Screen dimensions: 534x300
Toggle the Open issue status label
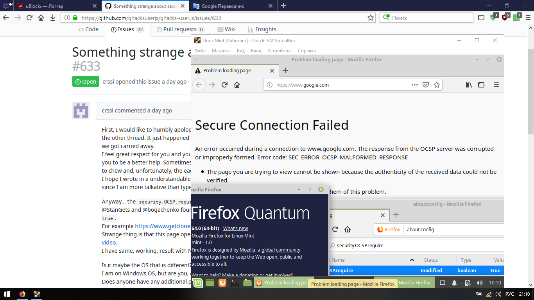tap(85, 81)
